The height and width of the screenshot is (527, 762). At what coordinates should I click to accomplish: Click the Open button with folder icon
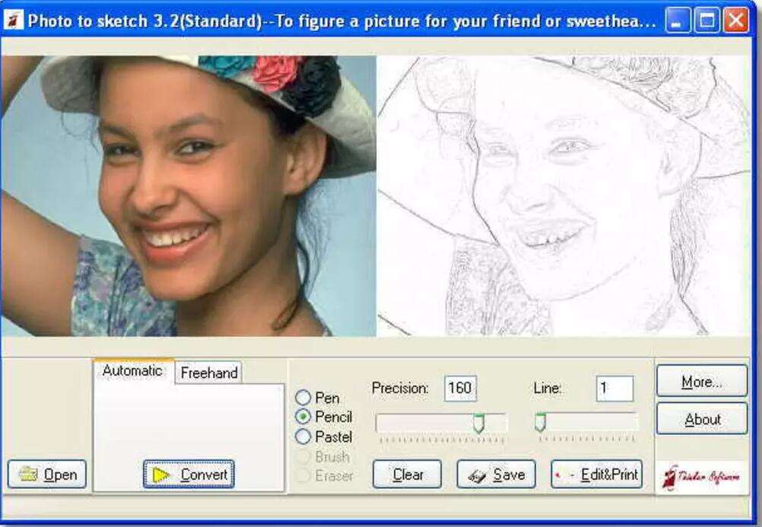pos(47,475)
